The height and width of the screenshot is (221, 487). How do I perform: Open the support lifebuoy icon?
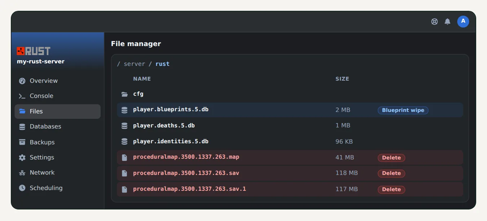click(434, 22)
